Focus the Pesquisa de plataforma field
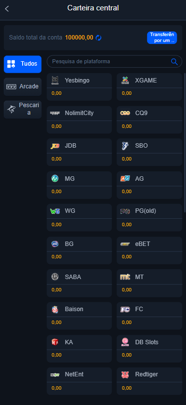 115,61
